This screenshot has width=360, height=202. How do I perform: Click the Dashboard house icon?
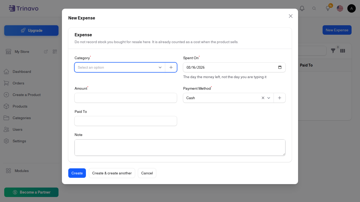coord(6,72)
